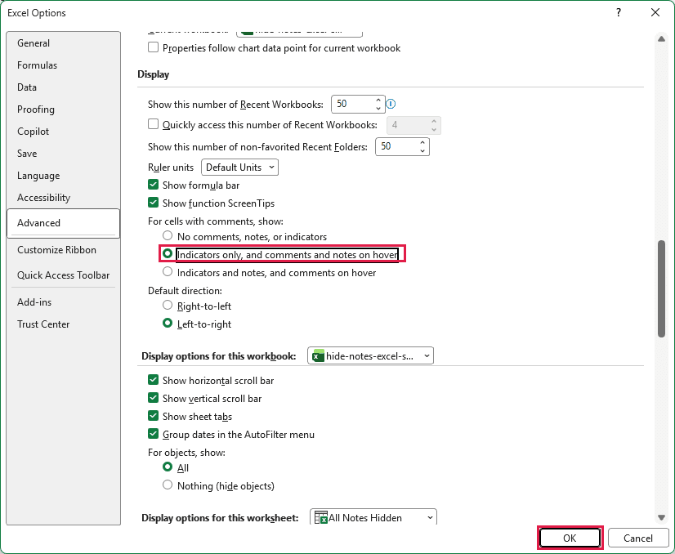Increase the Recent Workbooks number stepper
Screen dimensions: 675x554
[378, 100]
